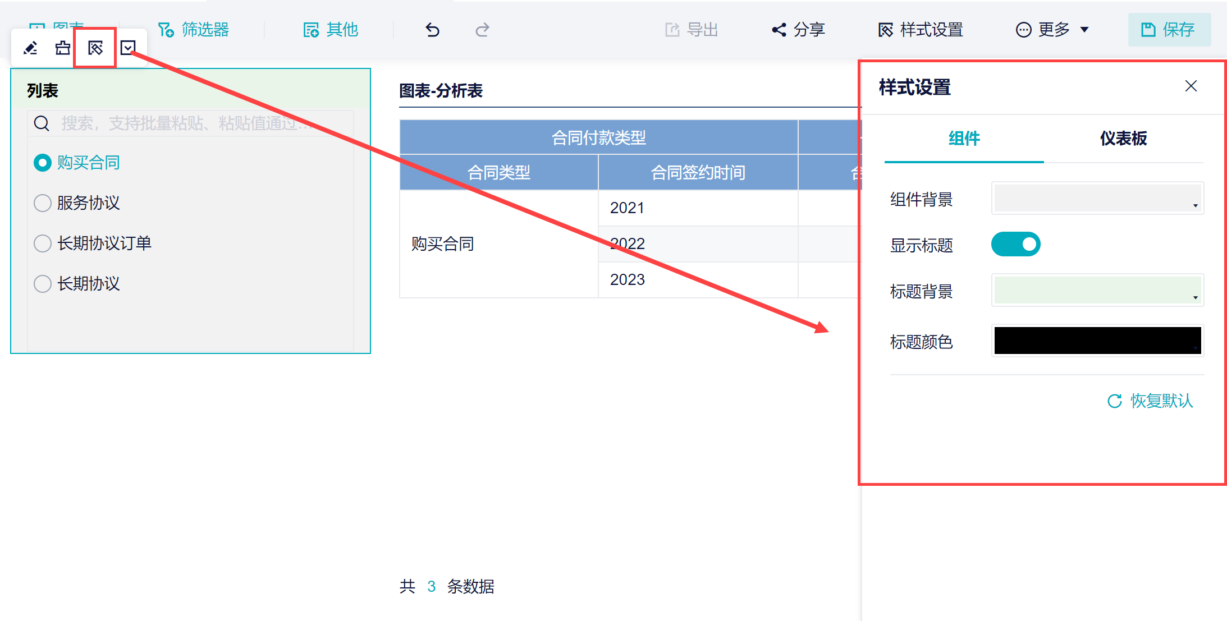Click the 分享 share icon
The height and width of the screenshot is (621, 1227).
(779, 30)
